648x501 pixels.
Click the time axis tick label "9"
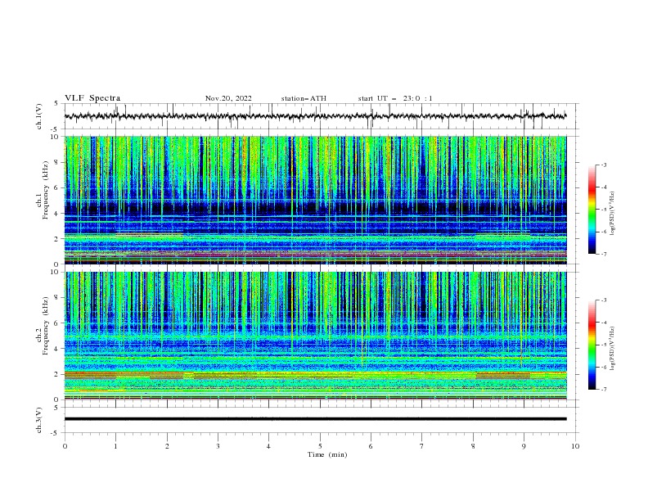click(524, 446)
